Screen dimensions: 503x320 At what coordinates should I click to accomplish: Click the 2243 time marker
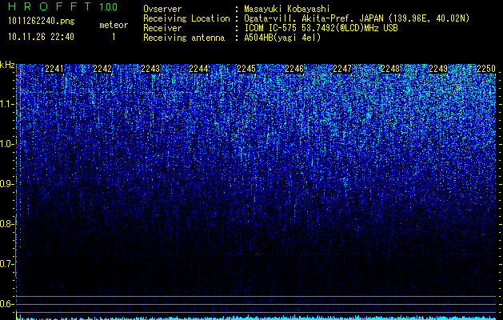[150, 68]
